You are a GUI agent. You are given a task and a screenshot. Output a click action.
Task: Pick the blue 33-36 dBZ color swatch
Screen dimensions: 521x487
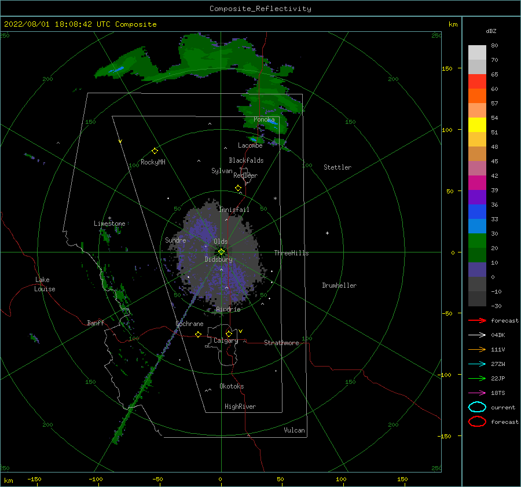[x=477, y=211]
